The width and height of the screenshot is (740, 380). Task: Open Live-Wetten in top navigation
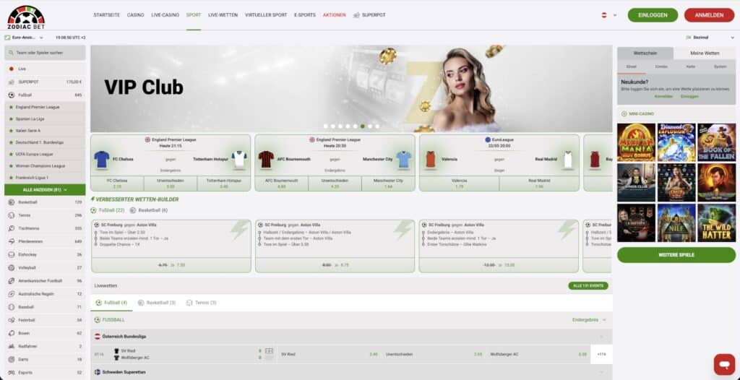pyautogui.click(x=223, y=15)
